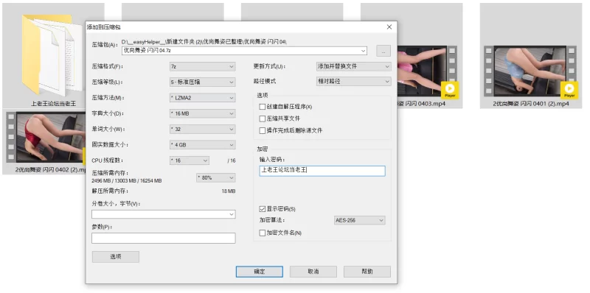Open the 压缩格式 dropdown showing 7z
Image resolution: width=590 pixels, height=293 pixels.
(x=202, y=66)
